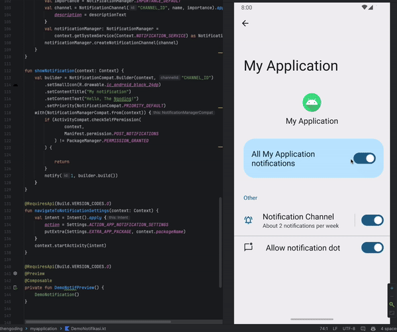
Task: Open the 4 spaces indent selector
Action: click(x=387, y=328)
